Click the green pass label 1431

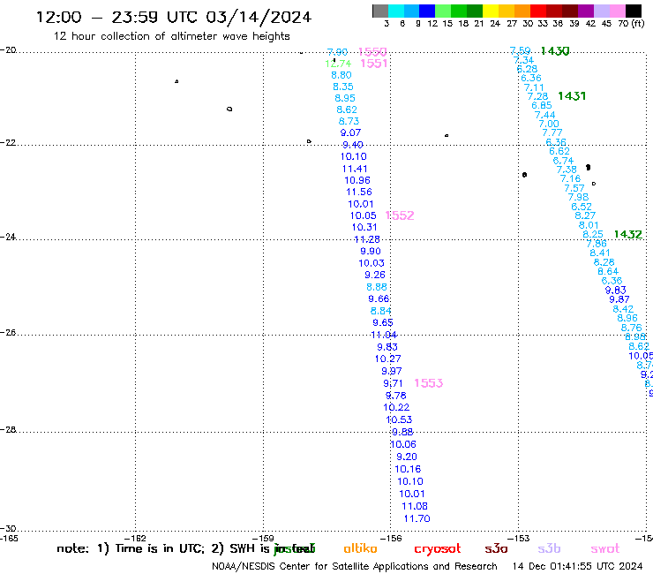coord(572,96)
